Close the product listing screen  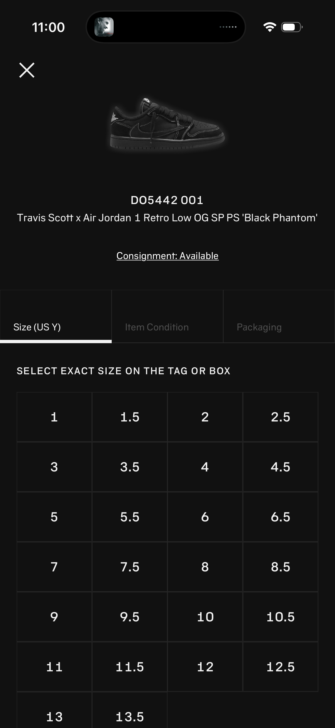(x=27, y=70)
